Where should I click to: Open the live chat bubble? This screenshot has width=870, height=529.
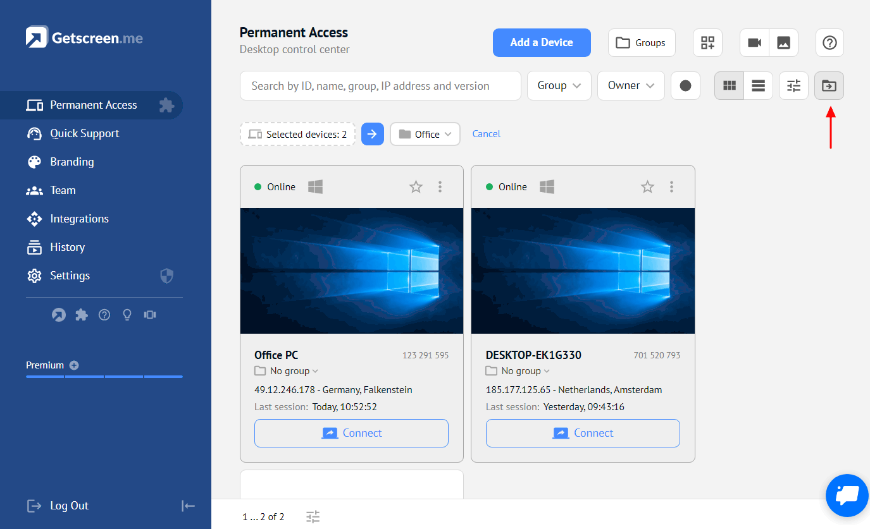point(847,496)
